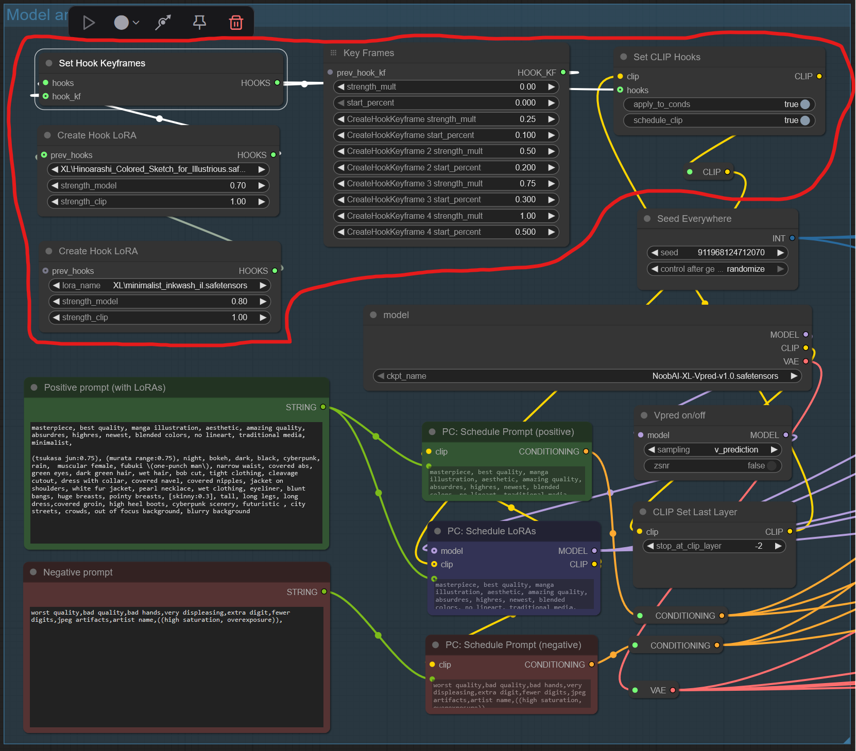Click the bypass node icon in toolbar

(163, 23)
